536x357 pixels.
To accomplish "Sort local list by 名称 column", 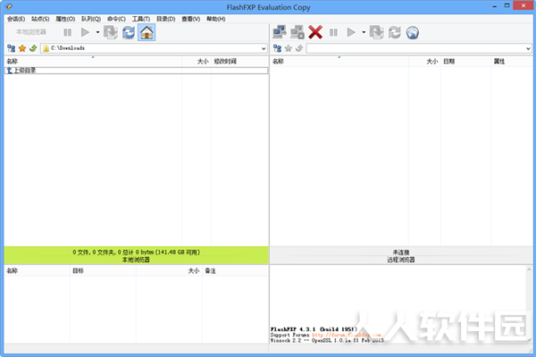I will pos(93,62).
